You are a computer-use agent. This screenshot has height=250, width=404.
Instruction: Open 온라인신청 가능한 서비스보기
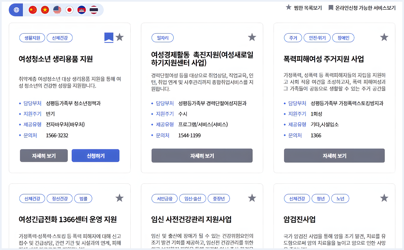pos(363,7)
